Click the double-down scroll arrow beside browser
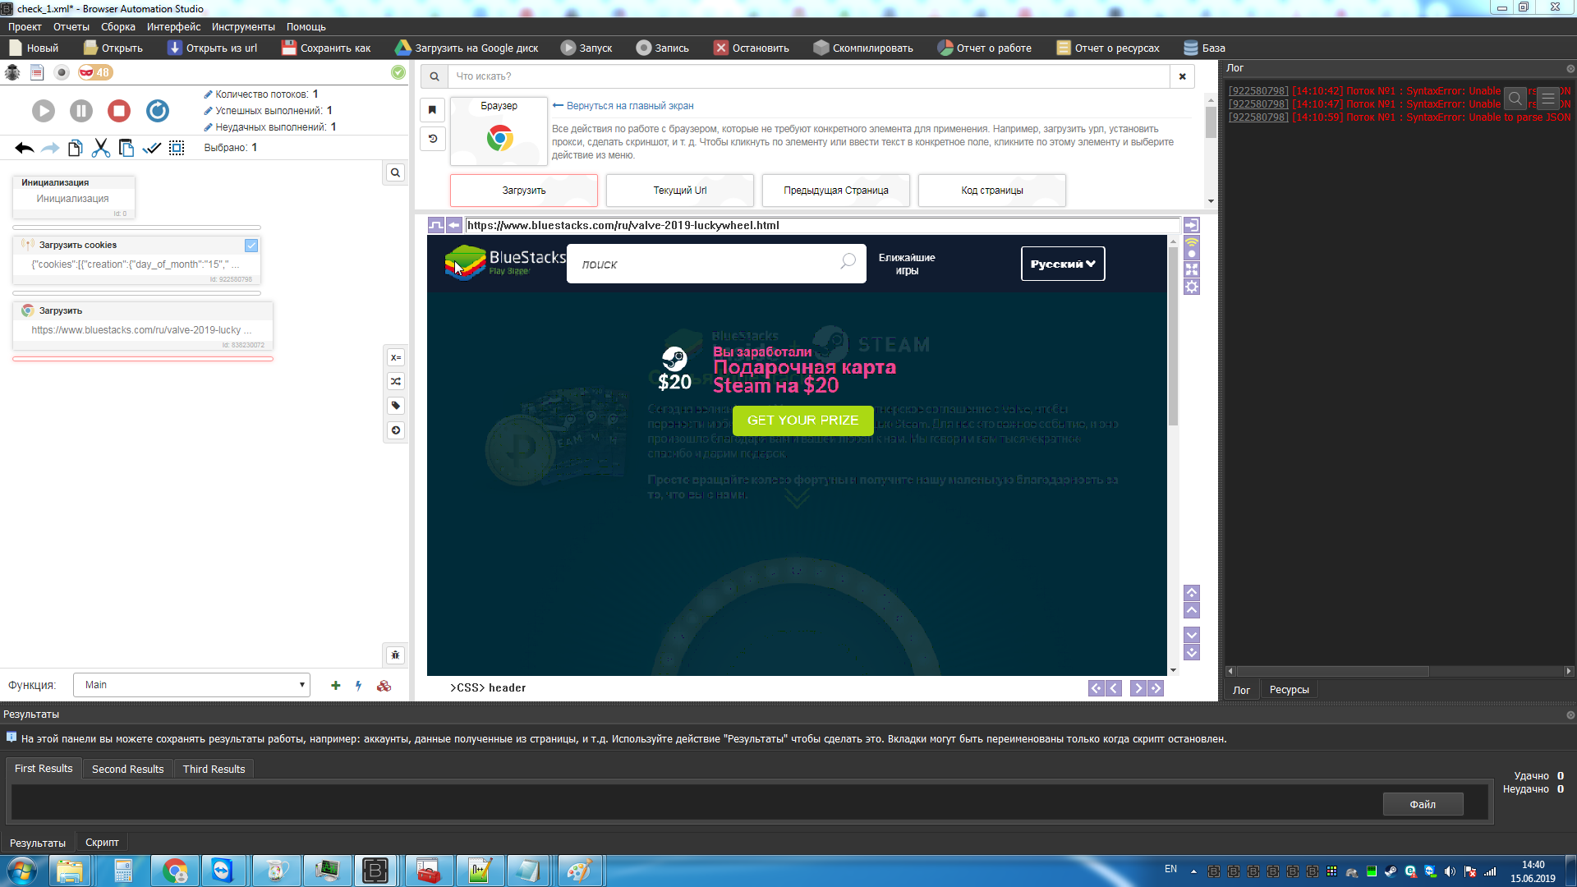Image resolution: width=1577 pixels, height=887 pixels. (x=1192, y=652)
